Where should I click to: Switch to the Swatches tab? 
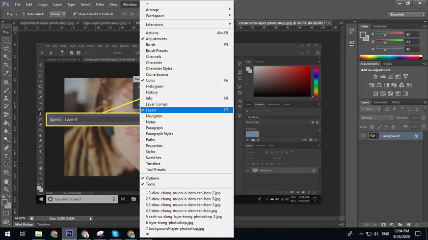tap(380, 26)
